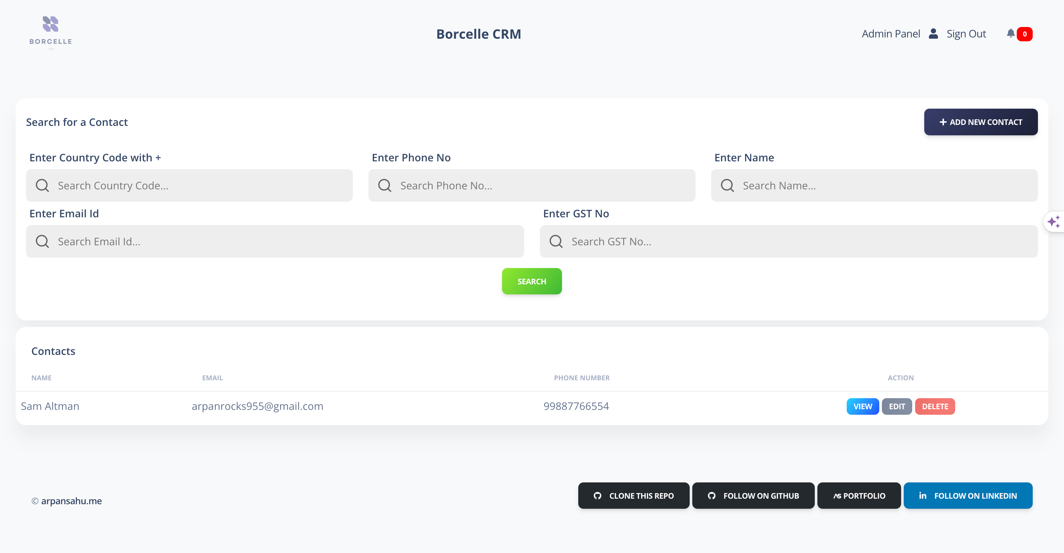Open the arpansahu.me footer link
The width and height of the screenshot is (1064, 553).
pos(71,501)
